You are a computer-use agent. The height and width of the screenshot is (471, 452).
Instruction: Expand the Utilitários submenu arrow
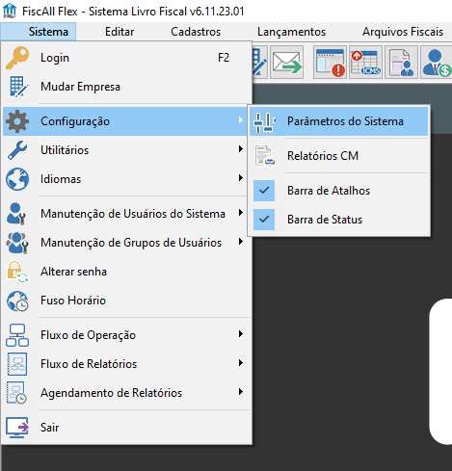pos(241,149)
